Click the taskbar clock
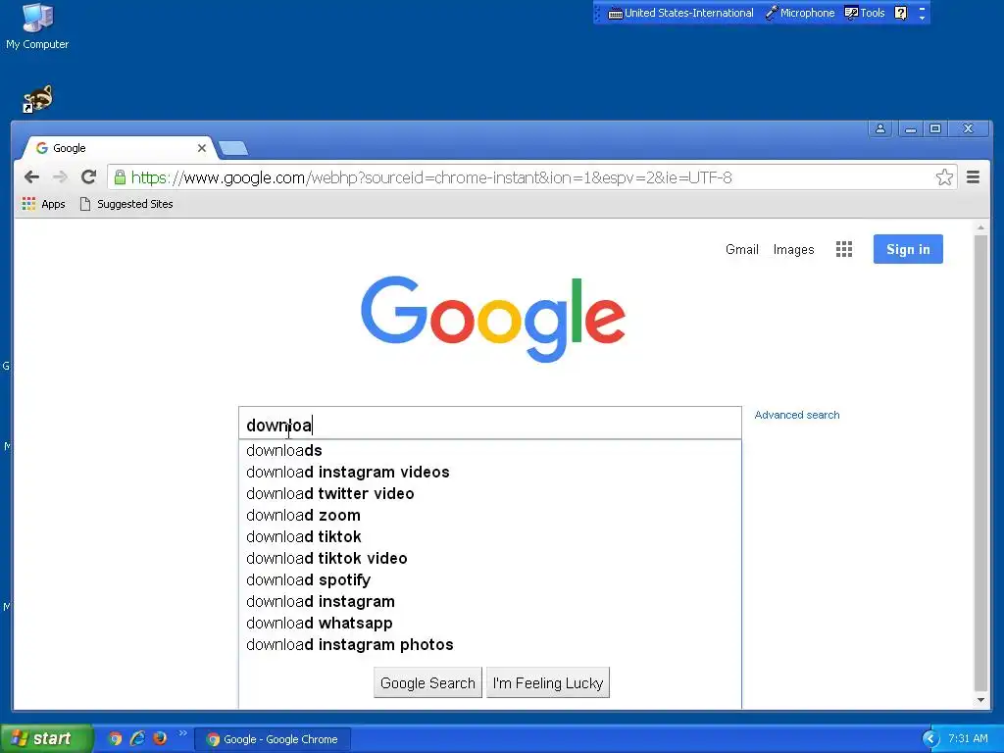Screen dimensions: 1004x753 tap(968, 739)
